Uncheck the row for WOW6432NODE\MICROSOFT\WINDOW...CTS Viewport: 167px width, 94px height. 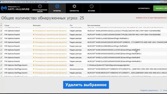(x=1, y=42)
